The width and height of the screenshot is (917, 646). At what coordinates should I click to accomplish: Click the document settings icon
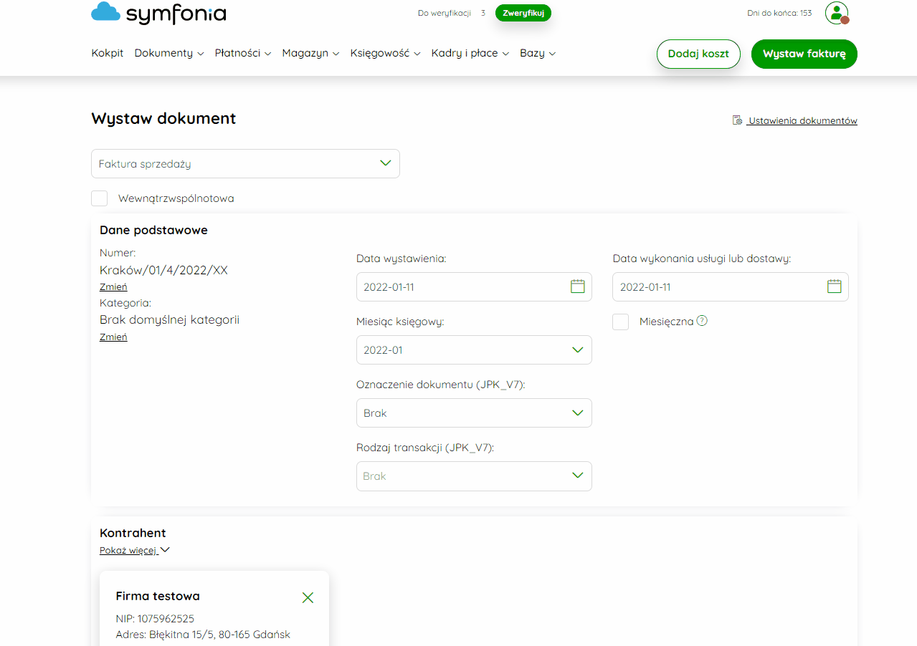click(x=736, y=120)
